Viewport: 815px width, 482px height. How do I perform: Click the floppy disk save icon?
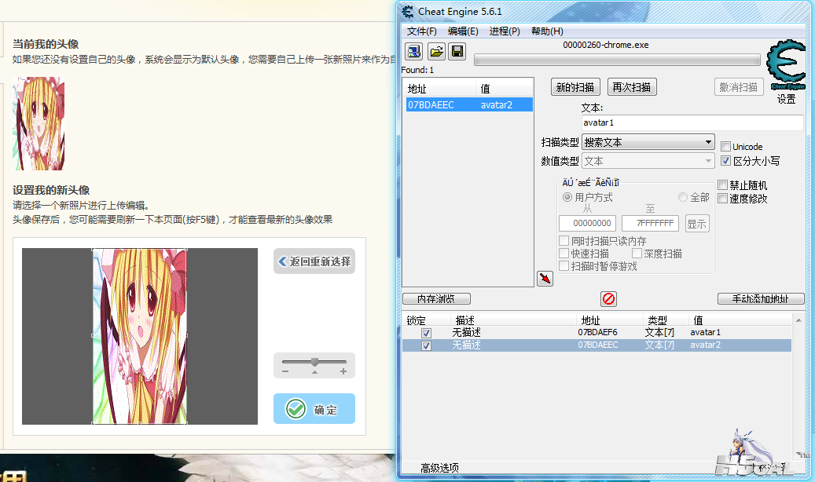tap(457, 52)
